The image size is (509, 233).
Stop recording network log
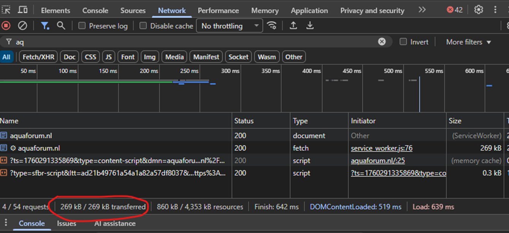point(6,26)
